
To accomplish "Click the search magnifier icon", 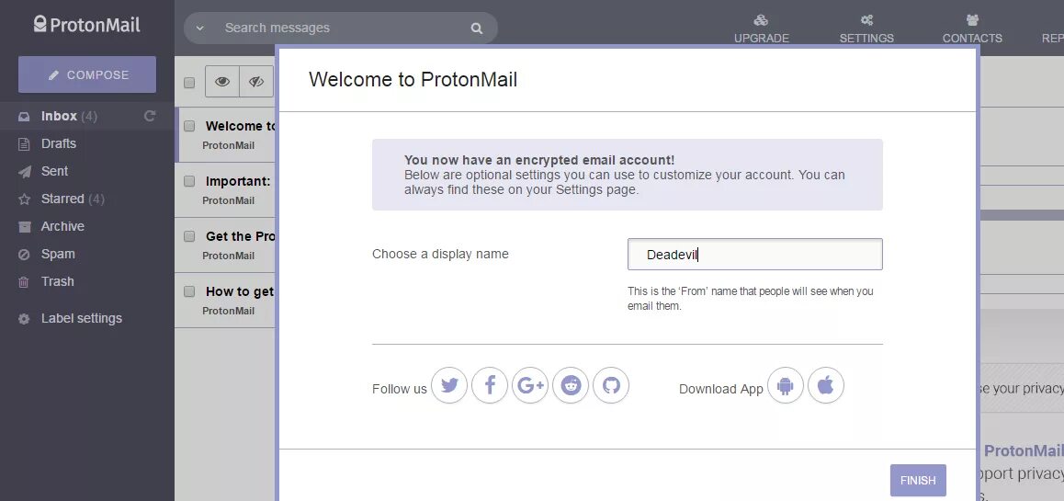I will pos(476,28).
